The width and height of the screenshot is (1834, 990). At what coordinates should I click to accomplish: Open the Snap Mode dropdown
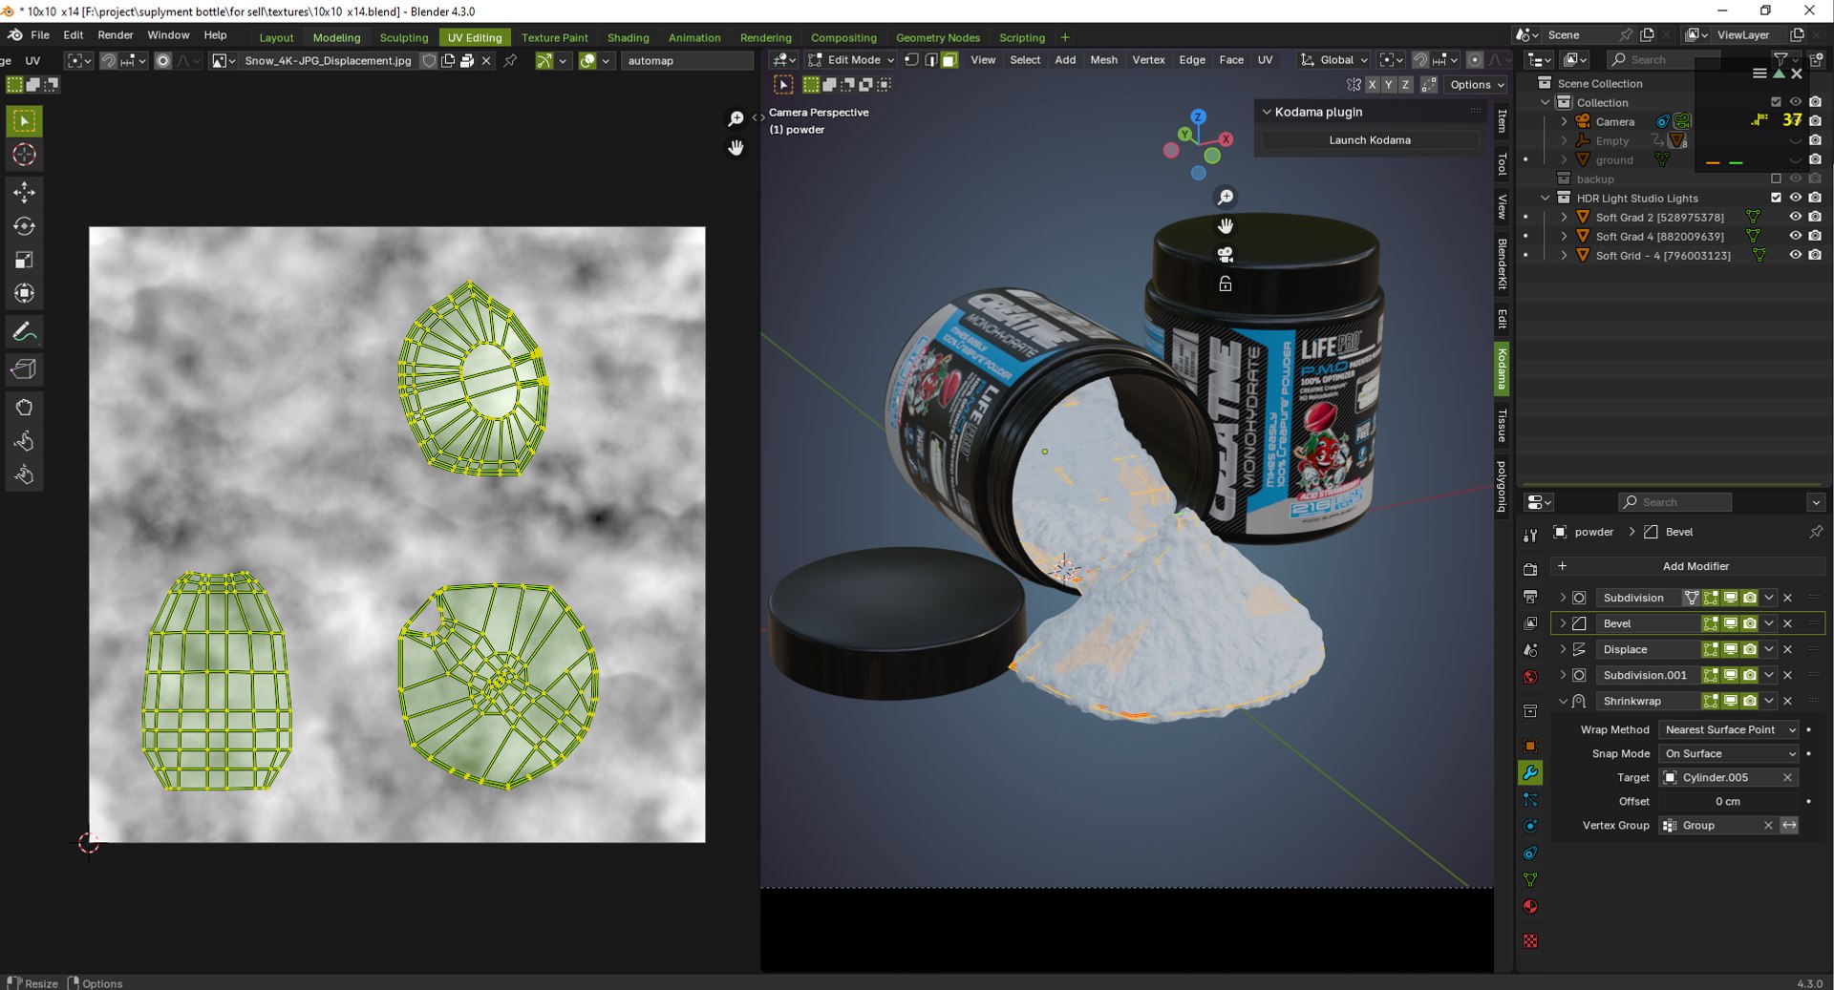tap(1730, 753)
